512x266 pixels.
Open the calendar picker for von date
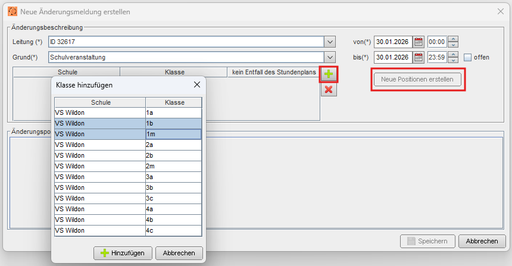pos(419,42)
